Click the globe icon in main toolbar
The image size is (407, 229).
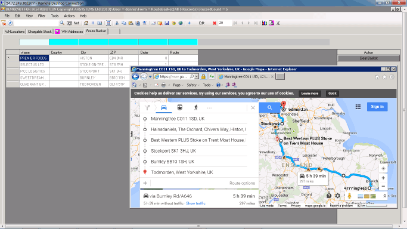[x=181, y=23]
